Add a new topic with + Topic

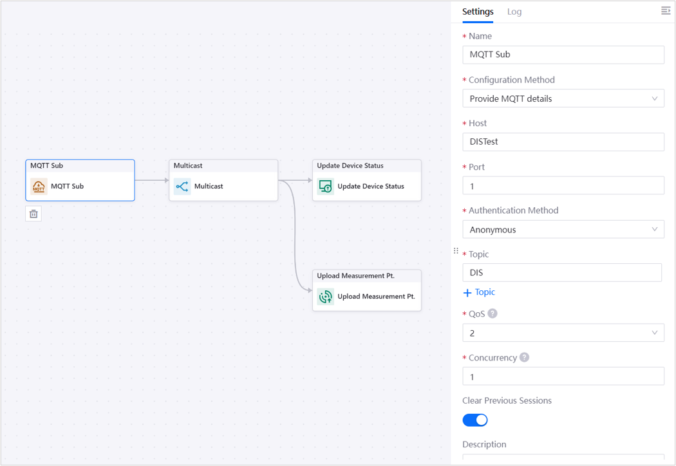pyautogui.click(x=479, y=292)
